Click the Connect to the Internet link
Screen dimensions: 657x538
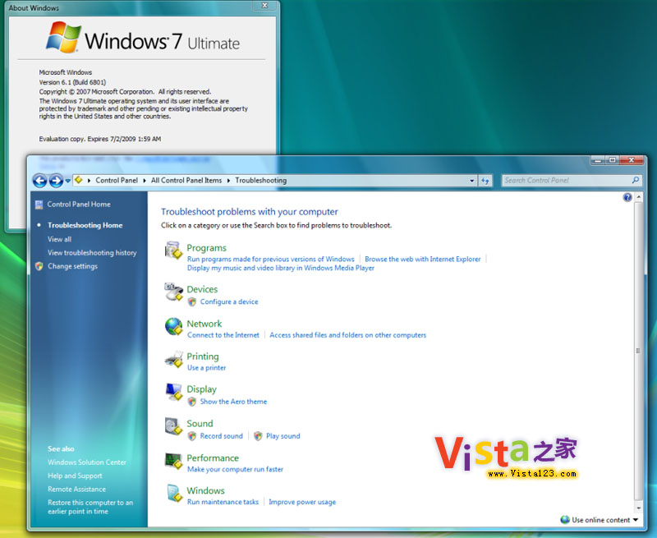coord(223,335)
